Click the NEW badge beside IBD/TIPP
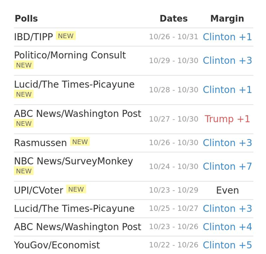266x254 pixels. point(66,36)
